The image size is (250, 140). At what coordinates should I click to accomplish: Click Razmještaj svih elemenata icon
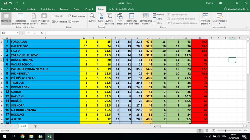(x=132, y=16)
